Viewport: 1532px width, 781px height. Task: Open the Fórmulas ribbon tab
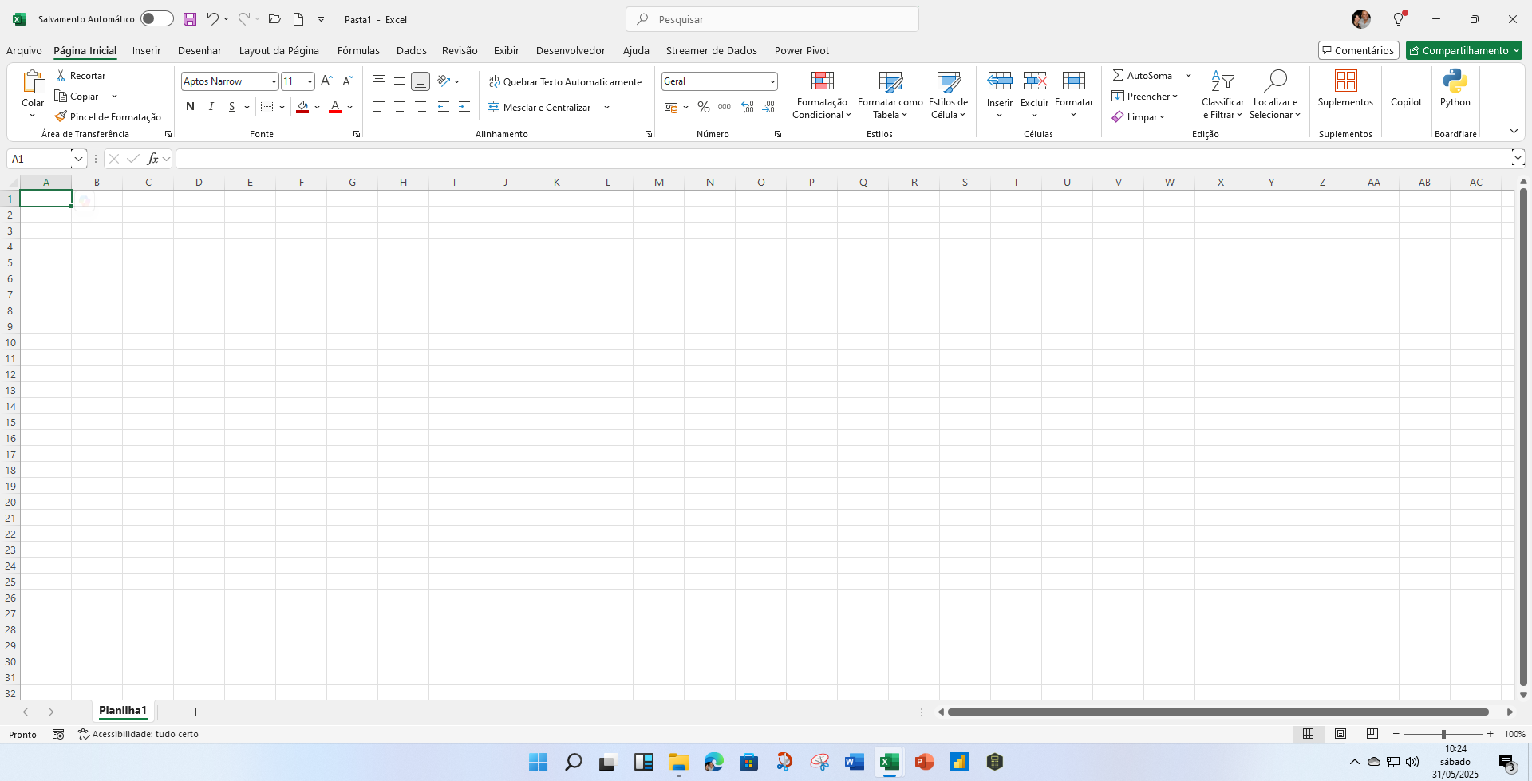point(358,50)
